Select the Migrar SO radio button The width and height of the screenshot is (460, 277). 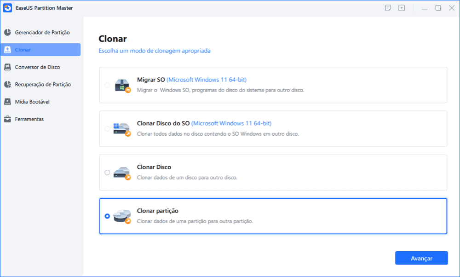107,85
